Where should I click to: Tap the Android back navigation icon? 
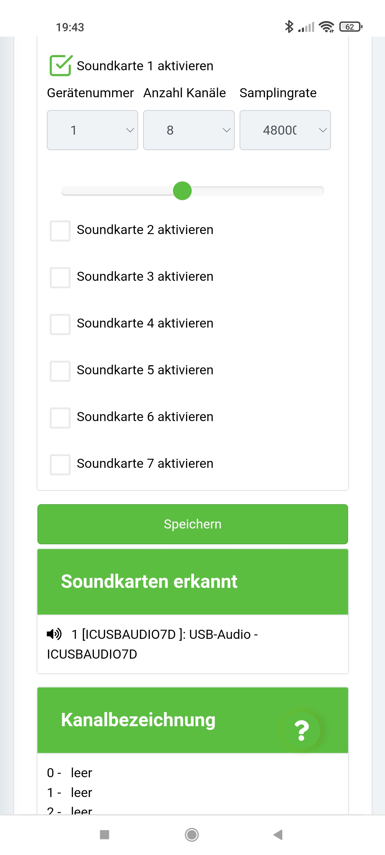[278, 834]
